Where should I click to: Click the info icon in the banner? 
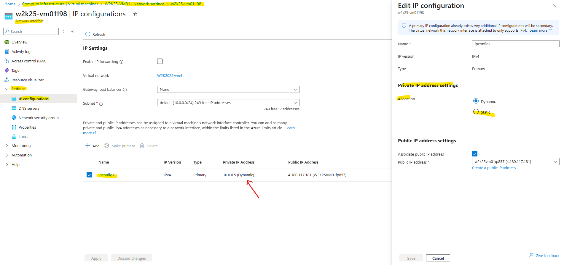click(404, 25)
